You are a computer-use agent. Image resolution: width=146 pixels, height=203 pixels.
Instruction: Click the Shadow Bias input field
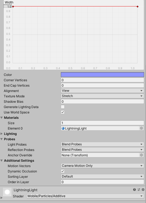point(102,101)
